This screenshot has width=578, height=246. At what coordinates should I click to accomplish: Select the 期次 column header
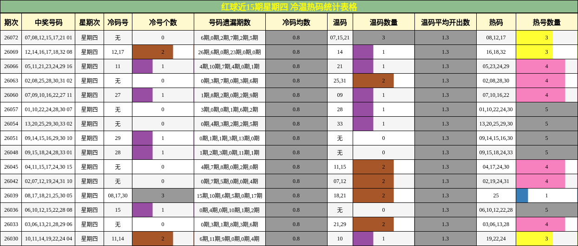11,22
